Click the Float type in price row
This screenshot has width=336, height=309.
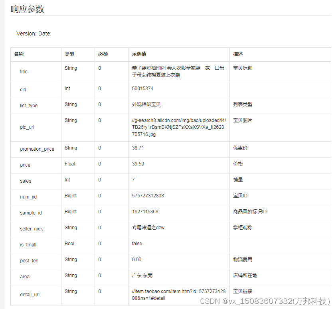coord(70,164)
